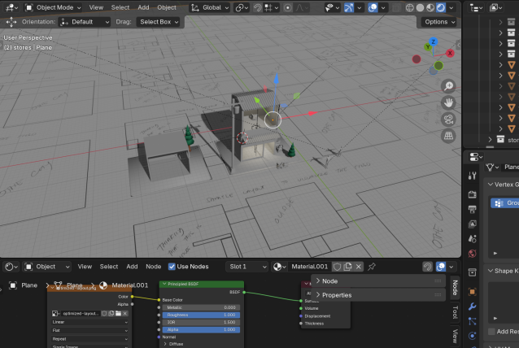This screenshot has height=348, width=519.
Task: Switch to Material Preview shading
Action: coord(430,7)
